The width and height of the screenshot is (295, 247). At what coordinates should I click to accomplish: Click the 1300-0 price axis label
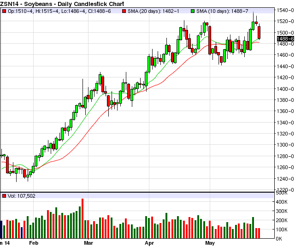(x=285, y=145)
